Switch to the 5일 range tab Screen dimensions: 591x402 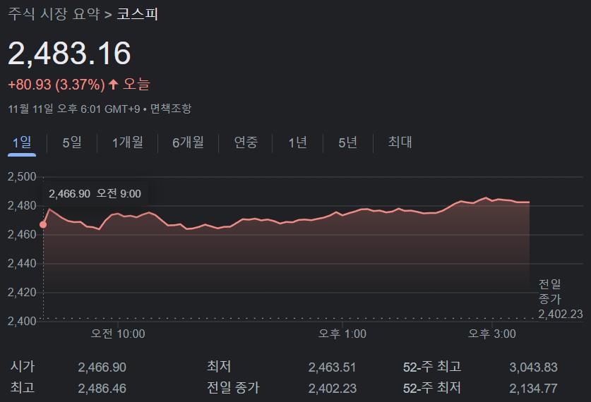point(72,142)
